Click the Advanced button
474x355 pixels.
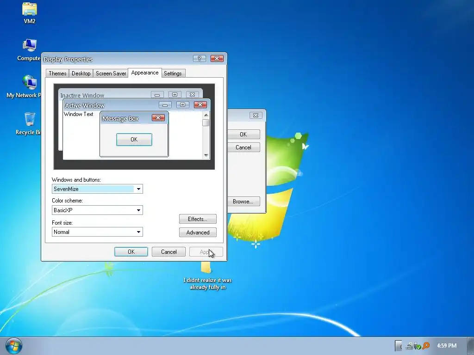198,232
